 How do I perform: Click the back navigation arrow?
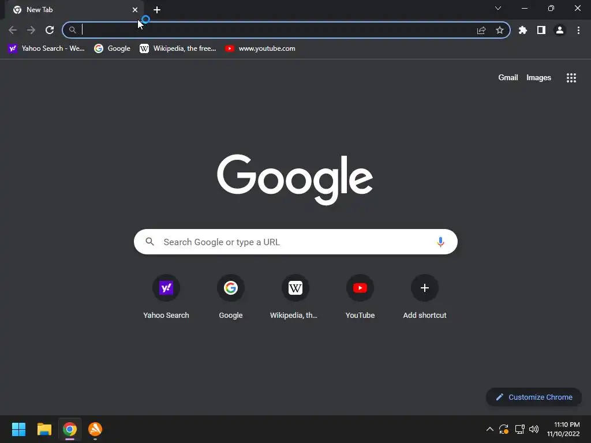(13, 30)
